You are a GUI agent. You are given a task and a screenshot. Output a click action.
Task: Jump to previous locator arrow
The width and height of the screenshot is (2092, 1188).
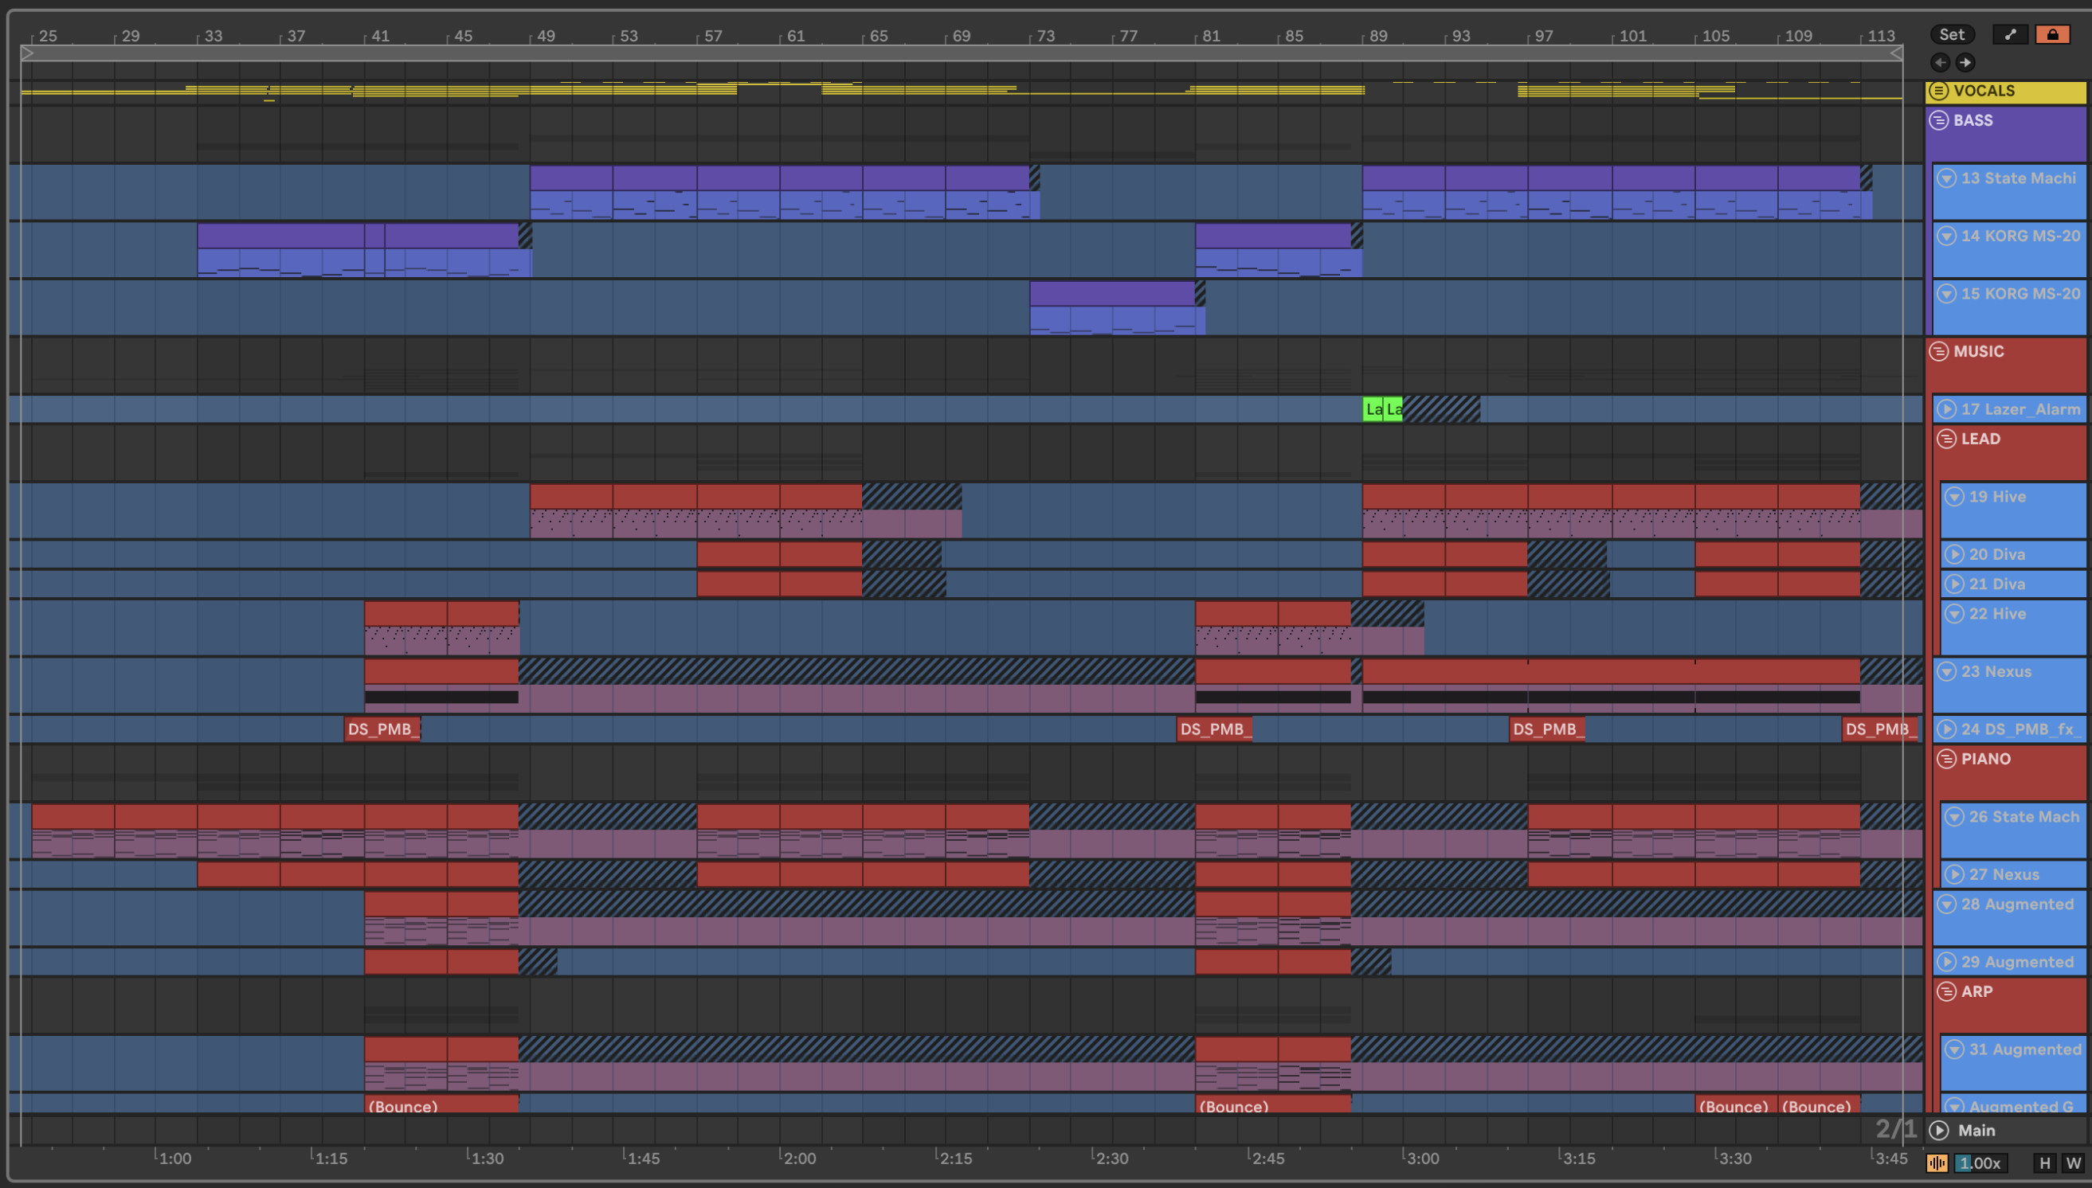tap(1940, 62)
